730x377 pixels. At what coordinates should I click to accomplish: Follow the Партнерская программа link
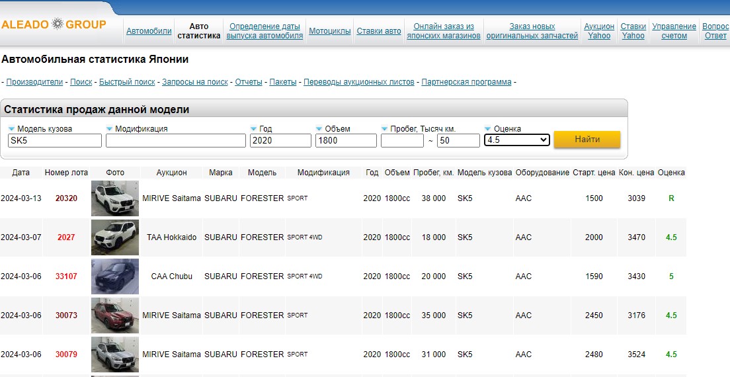pos(466,82)
